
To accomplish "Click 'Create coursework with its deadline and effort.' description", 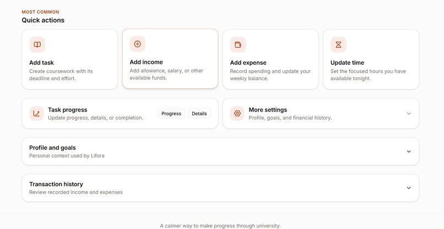I will [x=61, y=75].
